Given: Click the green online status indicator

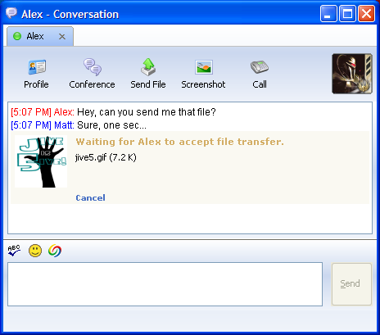Looking at the screenshot, I should pyautogui.click(x=17, y=36).
